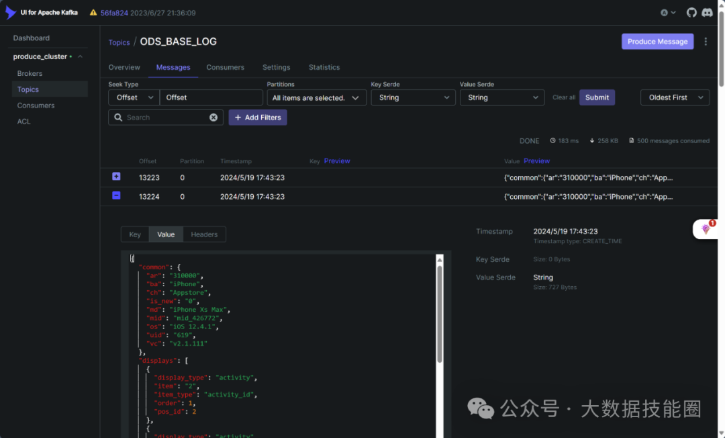This screenshot has width=725, height=438.
Task: Open the Key Serde dropdown
Action: (413, 97)
